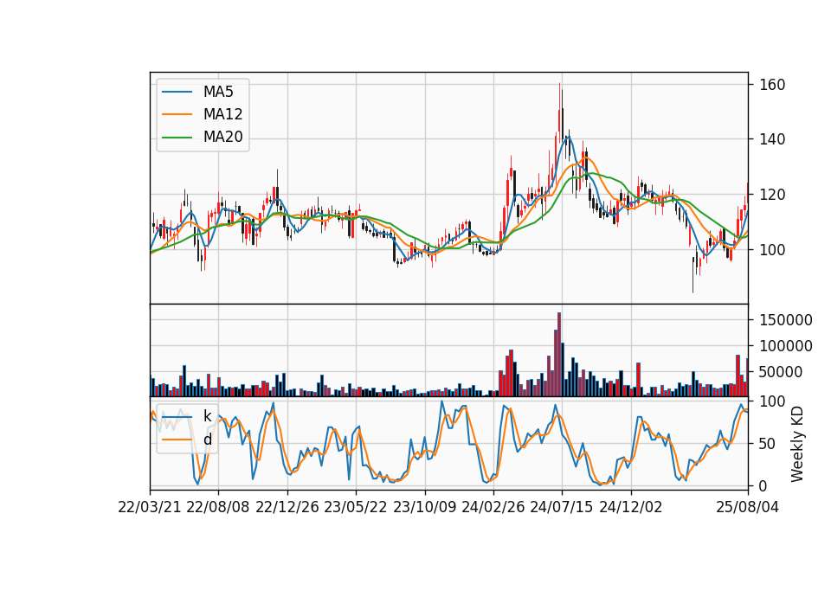The width and height of the screenshot is (831, 597).
Task: Click the d legend label in KD panel
Action: [207, 440]
